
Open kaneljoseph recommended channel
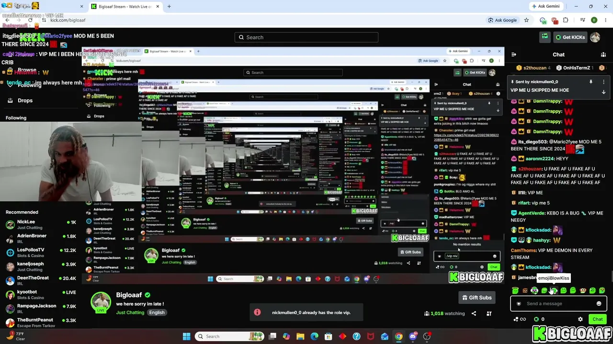click(x=41, y=267)
